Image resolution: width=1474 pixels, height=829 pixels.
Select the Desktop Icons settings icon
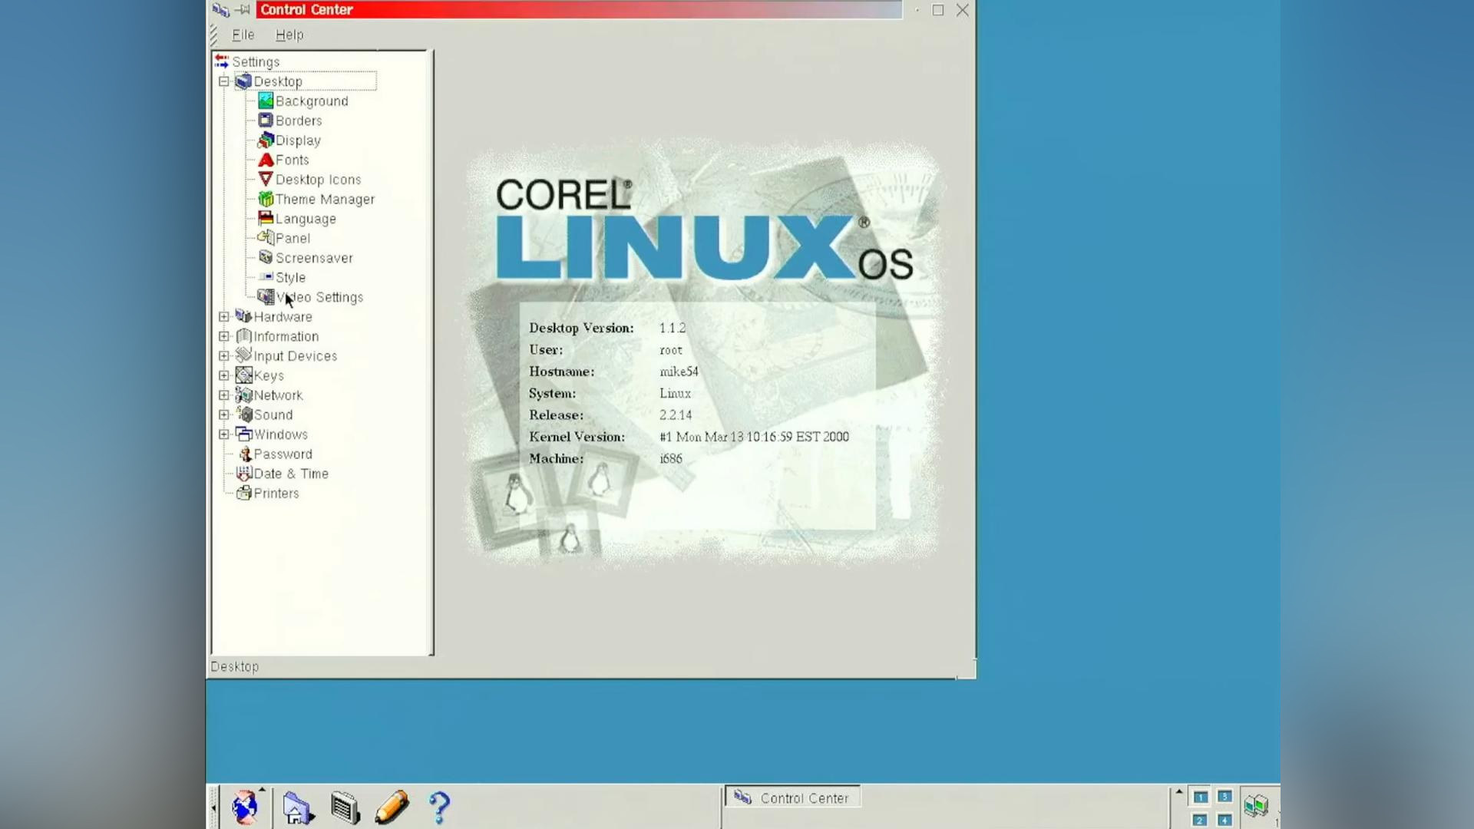[x=266, y=179]
